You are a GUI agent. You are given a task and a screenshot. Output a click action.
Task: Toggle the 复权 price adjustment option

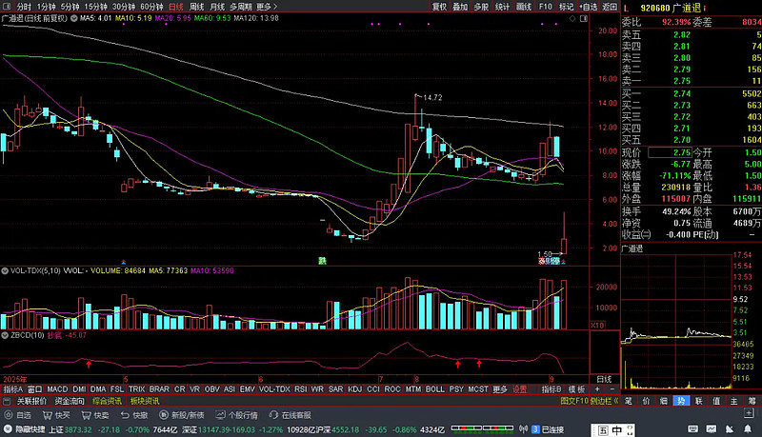click(439, 6)
